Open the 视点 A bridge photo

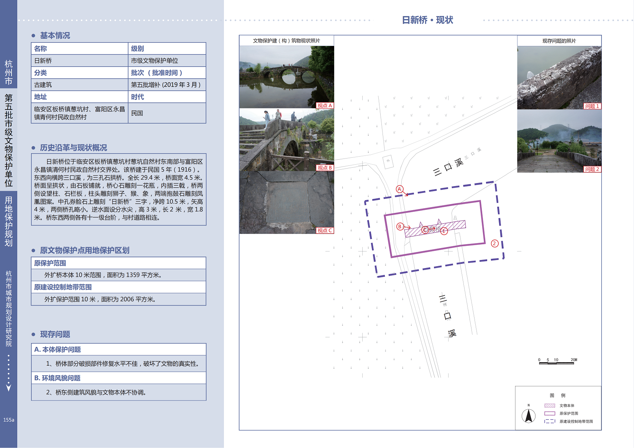(286, 77)
